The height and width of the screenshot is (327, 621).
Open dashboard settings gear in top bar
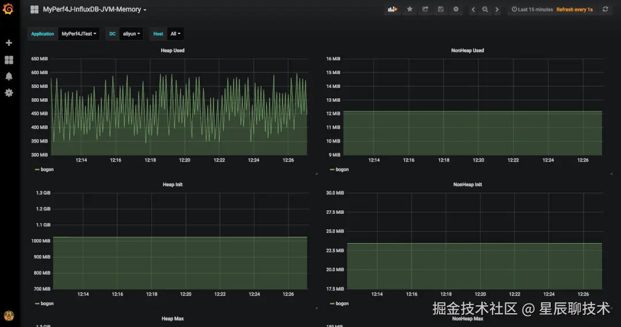456,10
